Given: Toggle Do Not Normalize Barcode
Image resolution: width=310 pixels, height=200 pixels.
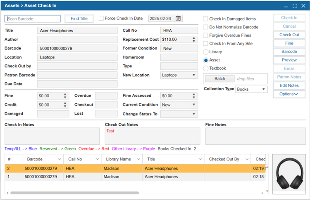Looking at the screenshot, I should (x=205, y=27).
